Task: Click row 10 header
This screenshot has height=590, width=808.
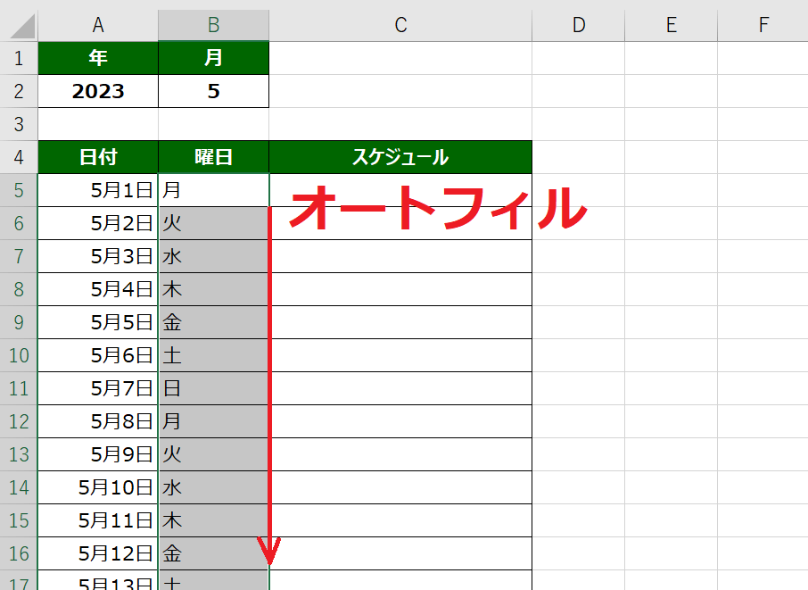Action: [x=19, y=355]
